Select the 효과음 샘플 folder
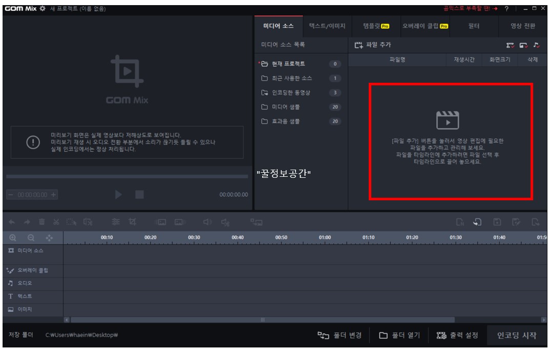This screenshot has width=549, height=350. point(301,121)
